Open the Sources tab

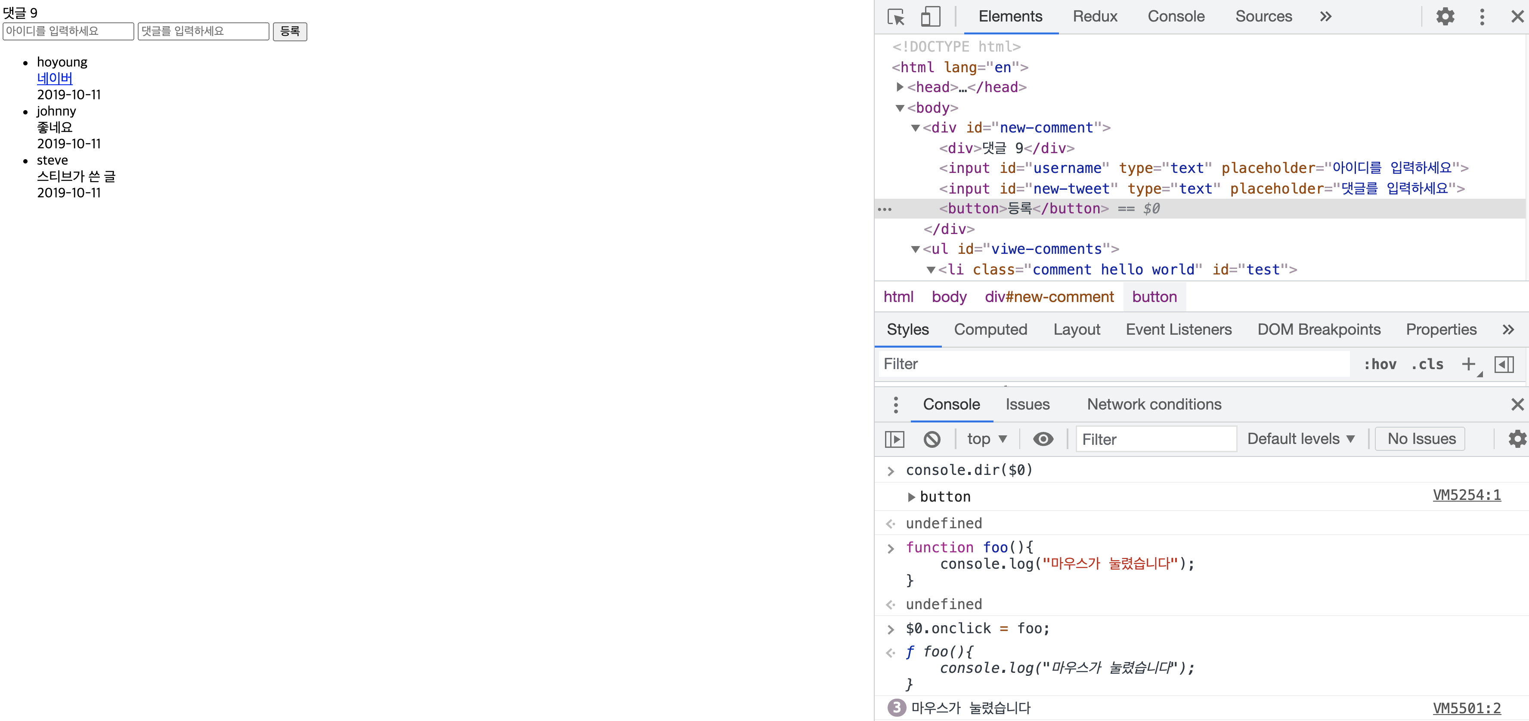(x=1263, y=17)
